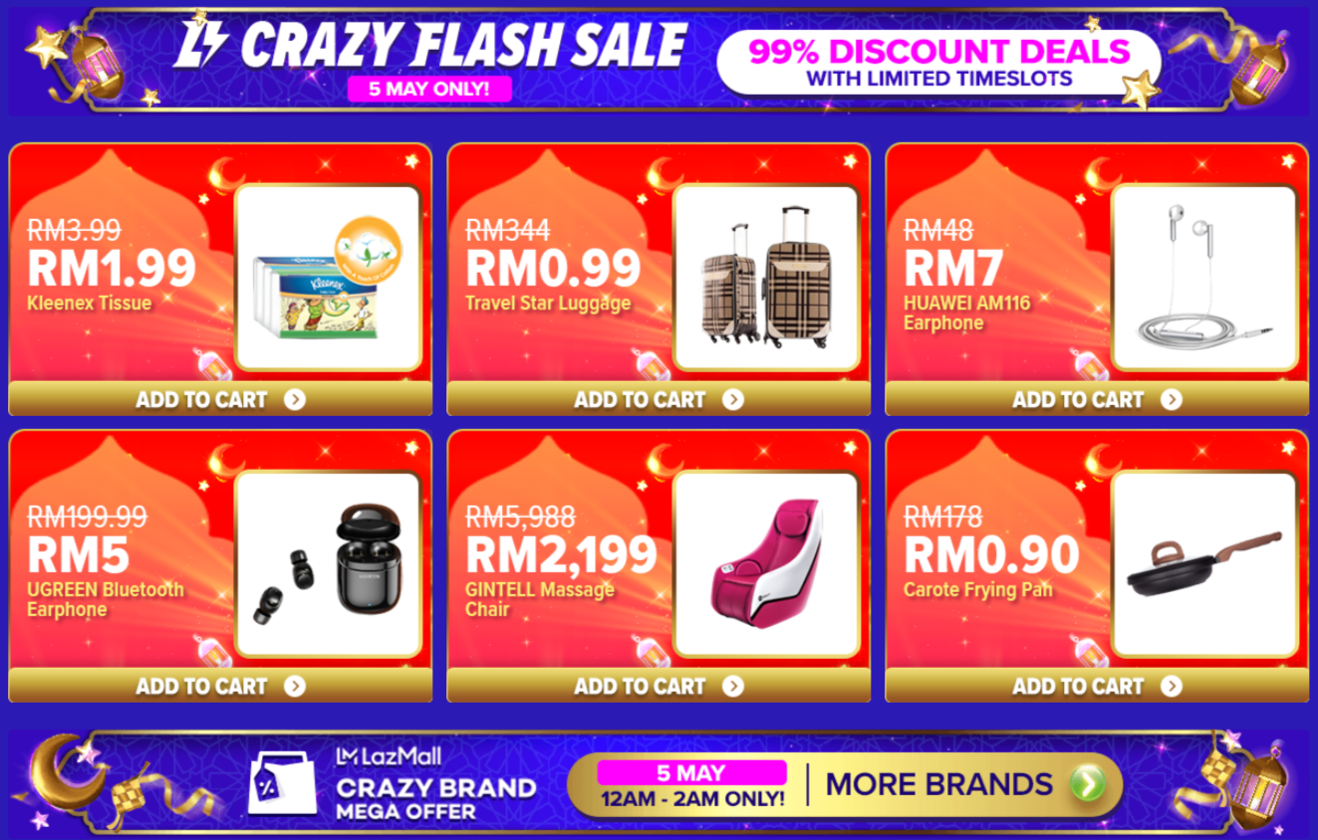Click arrow icon on GINTELL Massage Chair Add to Cart

[733, 686]
